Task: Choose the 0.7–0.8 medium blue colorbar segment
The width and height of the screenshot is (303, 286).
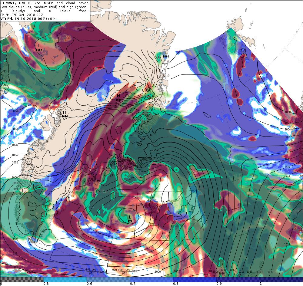Action: pyautogui.click(x=152, y=280)
